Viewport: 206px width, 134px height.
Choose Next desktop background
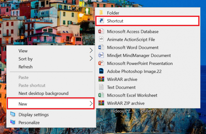point(43,93)
